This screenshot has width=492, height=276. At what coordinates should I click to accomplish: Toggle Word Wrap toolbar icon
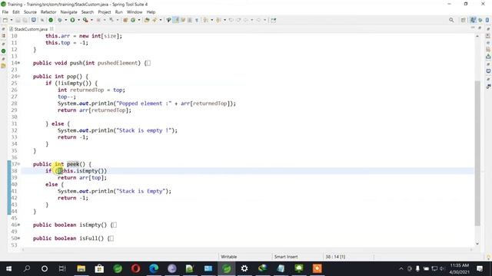pyautogui.click(x=183, y=20)
